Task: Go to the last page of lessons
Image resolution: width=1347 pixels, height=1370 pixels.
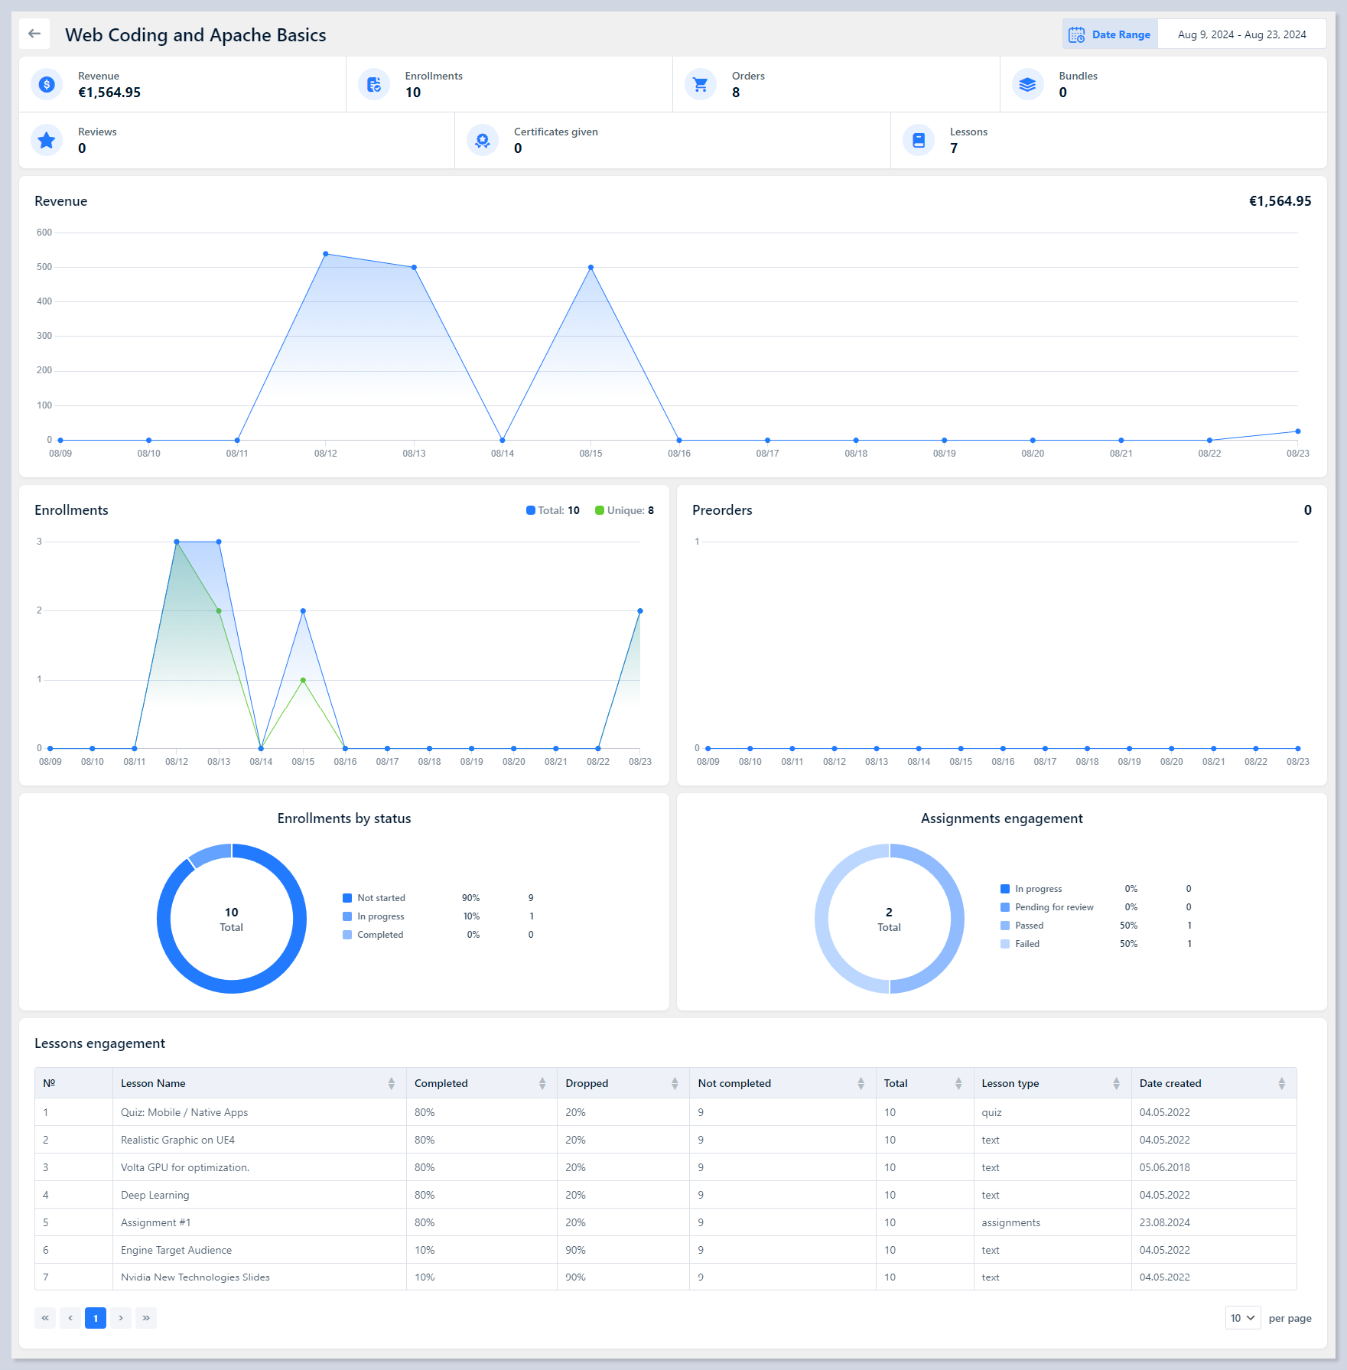Action: pyautogui.click(x=146, y=1318)
